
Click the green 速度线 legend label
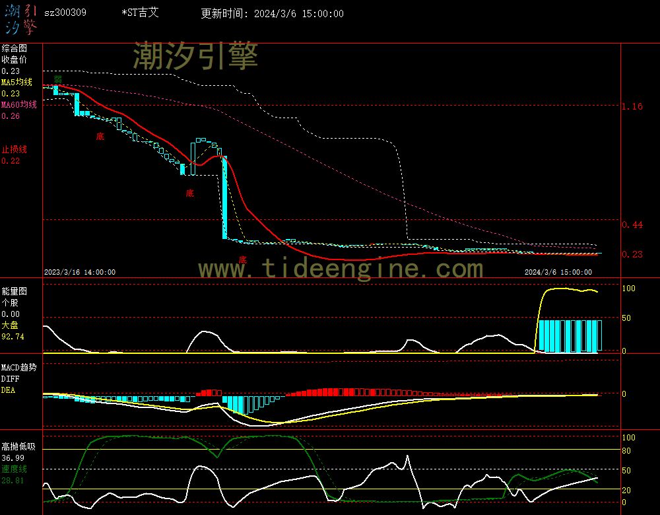click(14, 469)
